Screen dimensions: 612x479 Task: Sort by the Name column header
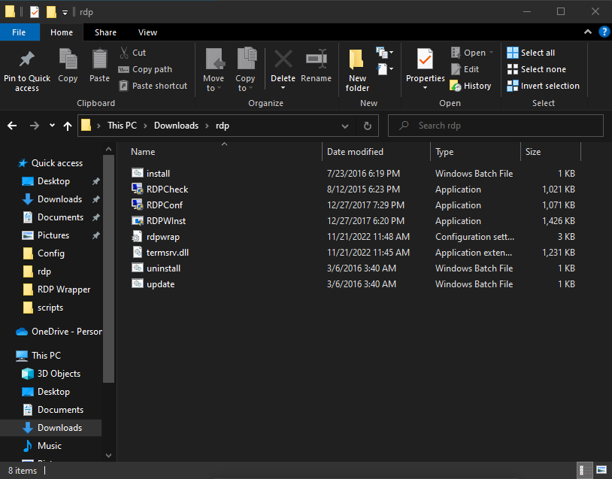[x=143, y=152]
